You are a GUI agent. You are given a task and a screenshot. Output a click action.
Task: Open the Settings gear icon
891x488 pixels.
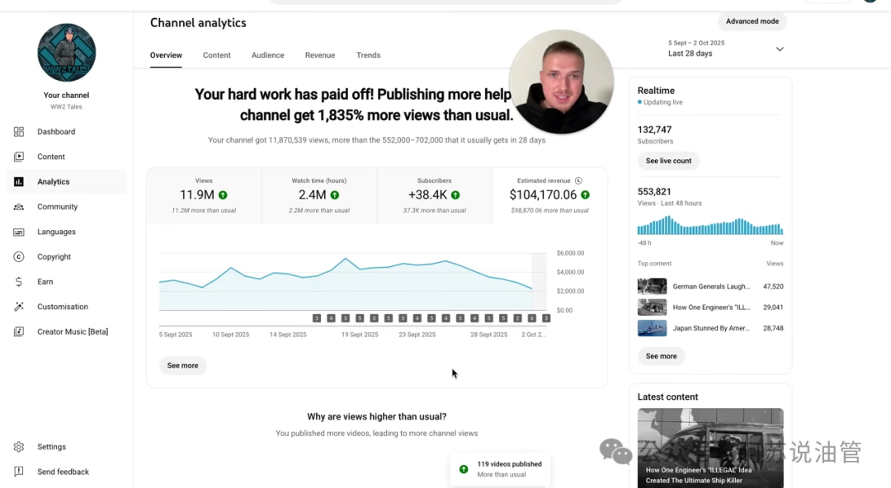[x=19, y=447]
